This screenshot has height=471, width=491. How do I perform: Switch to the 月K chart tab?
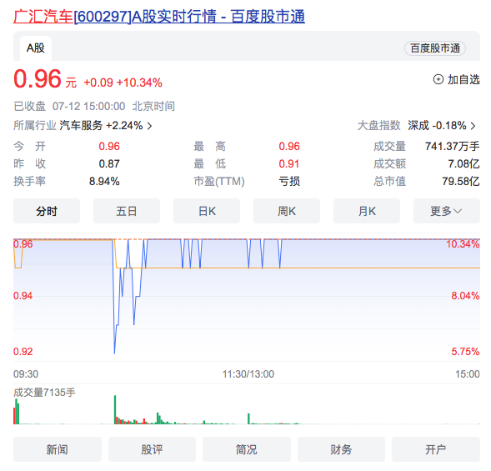367,211
